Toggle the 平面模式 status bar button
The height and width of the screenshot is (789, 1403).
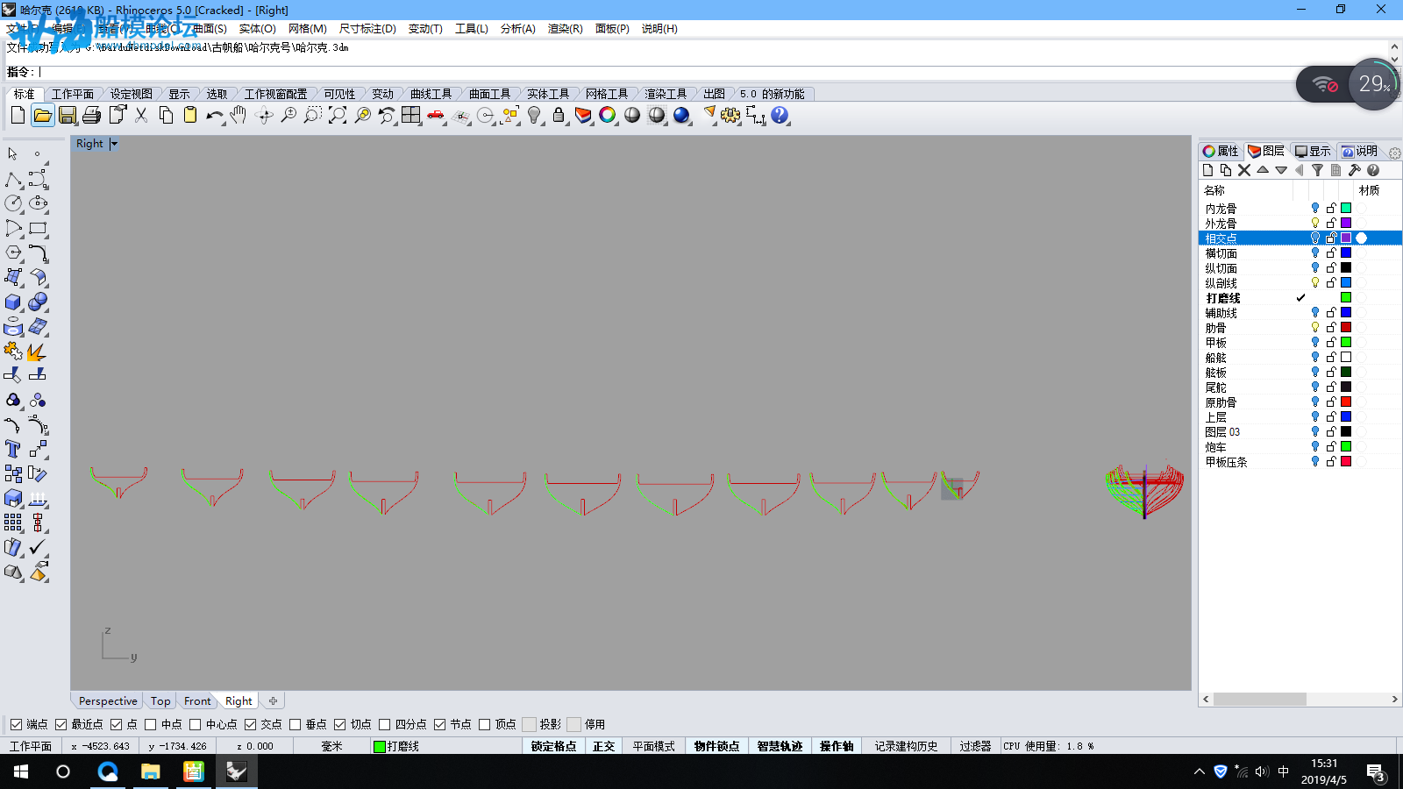[653, 747]
